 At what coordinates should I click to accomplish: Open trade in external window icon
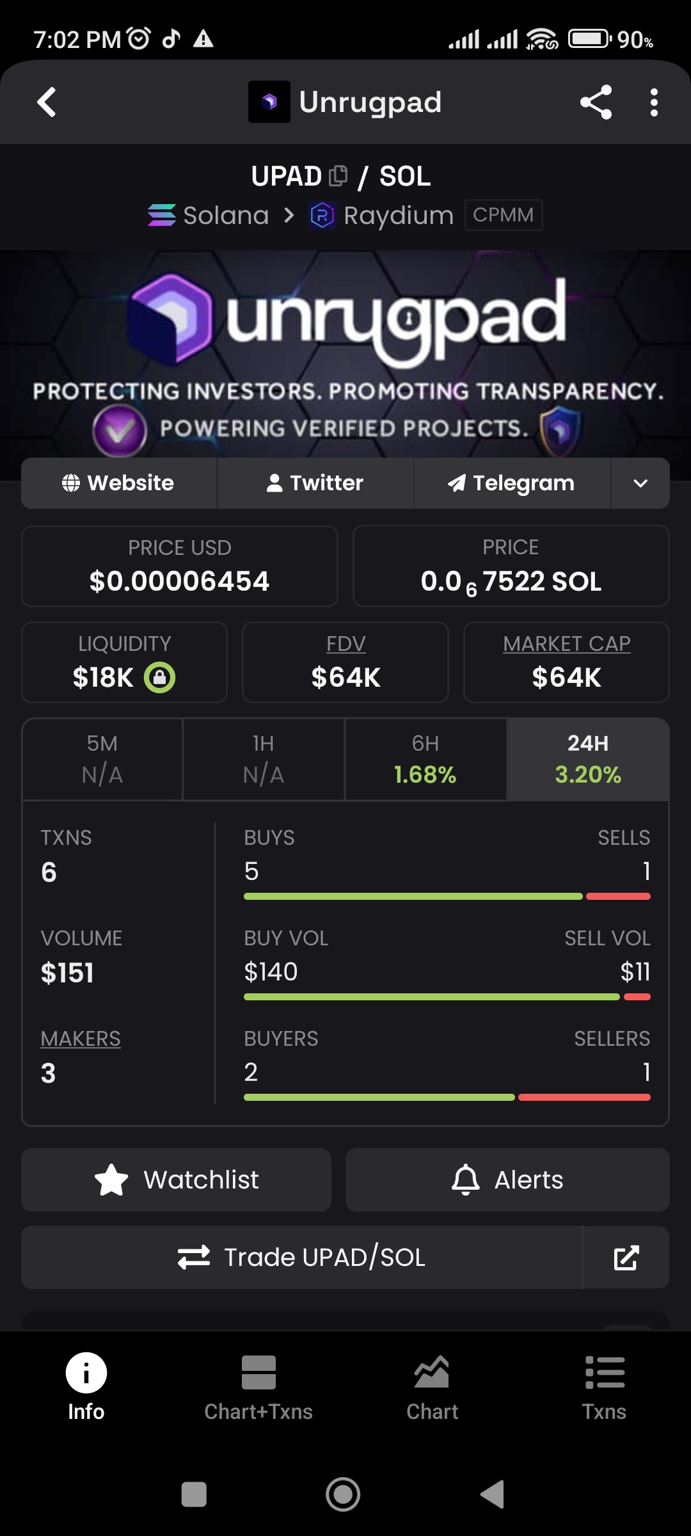pos(626,1258)
